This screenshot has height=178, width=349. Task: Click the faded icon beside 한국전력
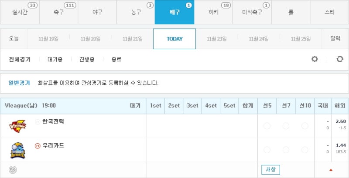[x=38, y=121]
